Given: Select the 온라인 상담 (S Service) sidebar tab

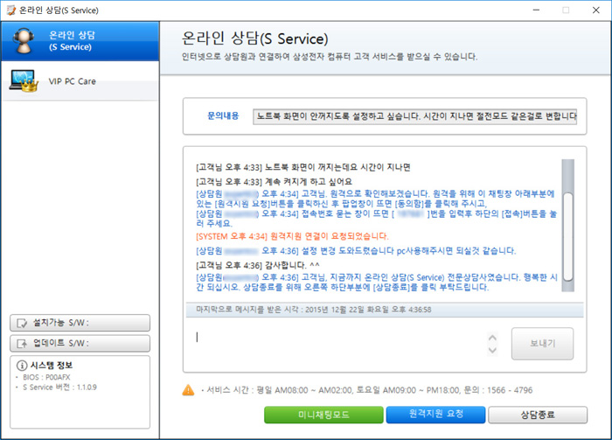Looking at the screenshot, I should pyautogui.click(x=80, y=41).
